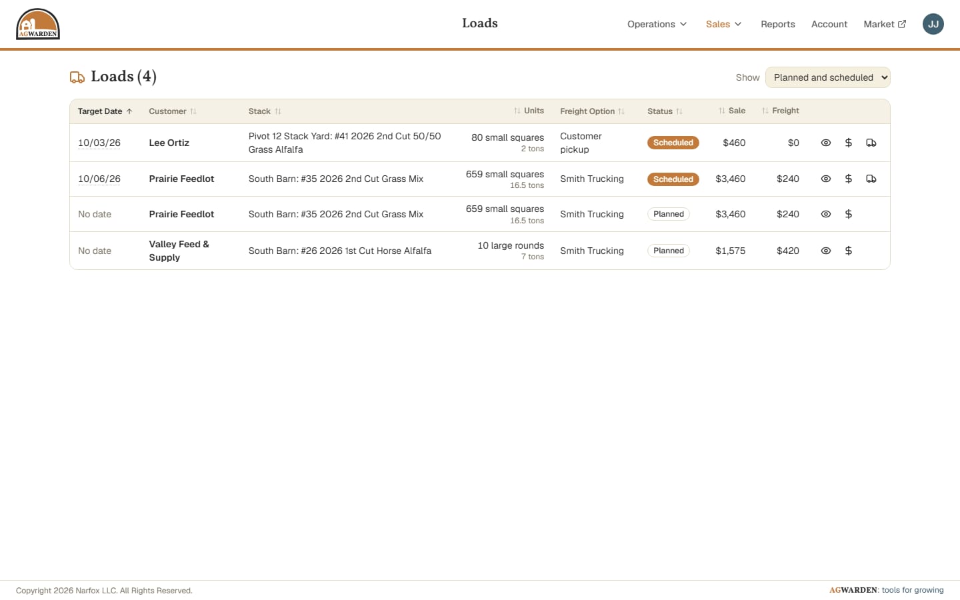
Task: Click Planned badge on Valley Feed row
Action: point(669,251)
